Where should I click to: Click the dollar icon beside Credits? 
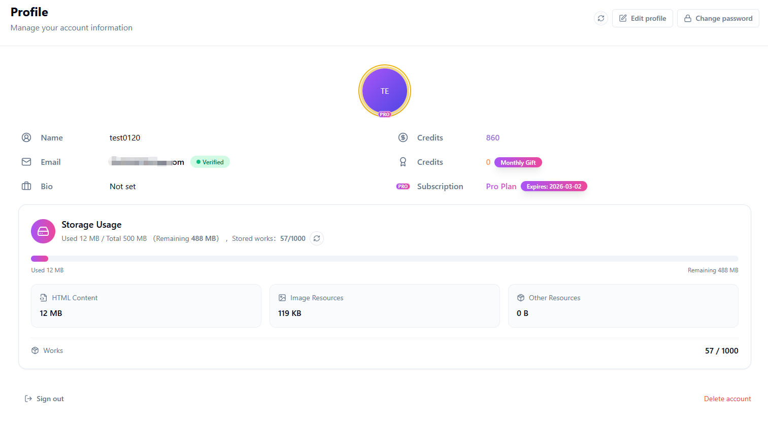pos(403,137)
